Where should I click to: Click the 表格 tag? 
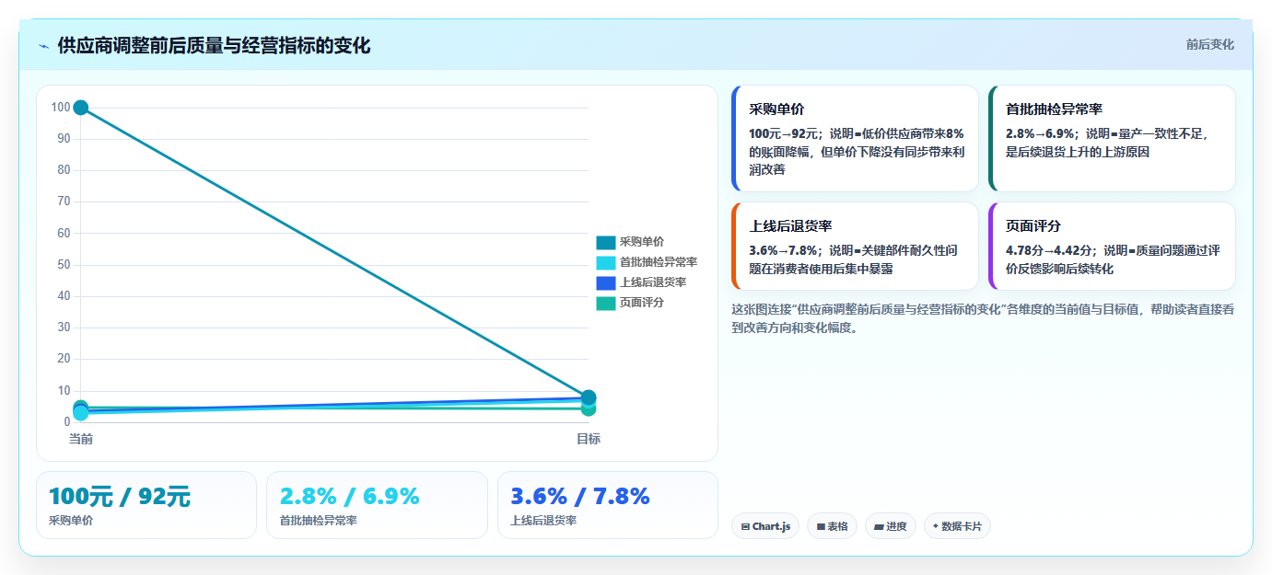tap(832, 526)
